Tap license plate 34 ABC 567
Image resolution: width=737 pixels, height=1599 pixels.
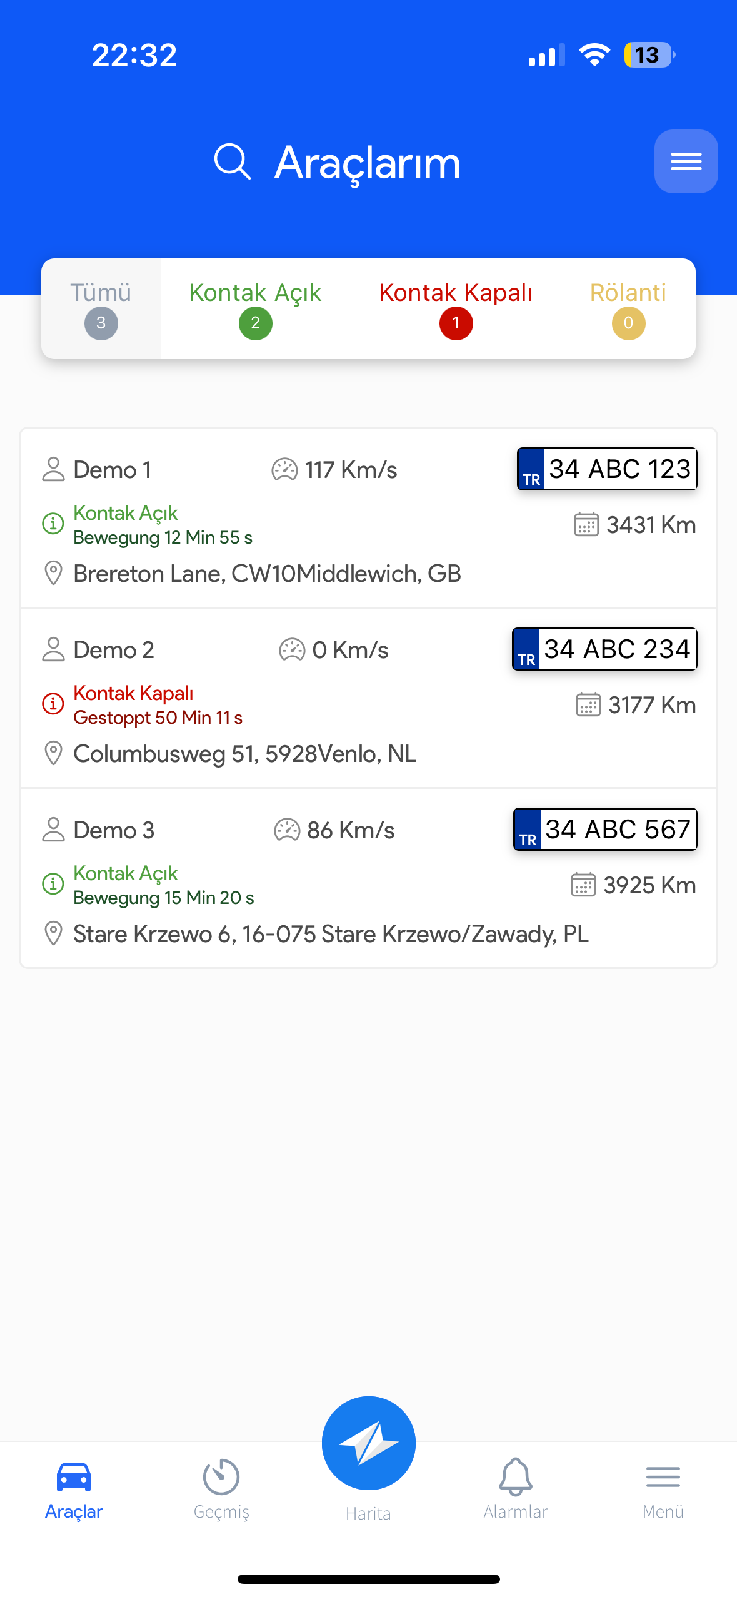pos(605,830)
